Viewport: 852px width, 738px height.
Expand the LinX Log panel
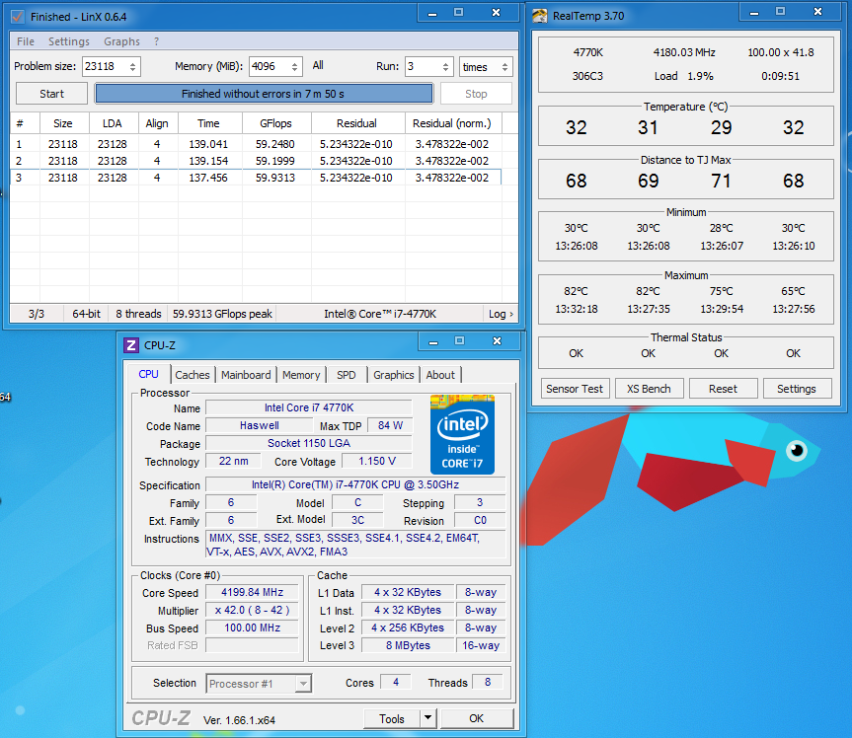coord(501,314)
